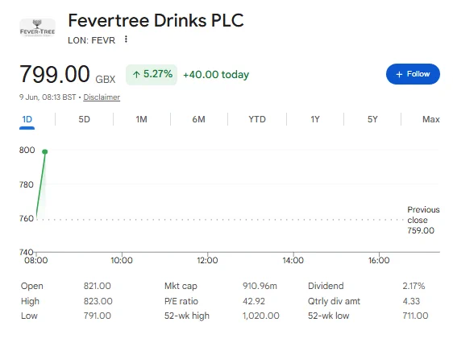Show the 1Y chart range
Viewport: 453px width, 351px height.
[315, 119]
